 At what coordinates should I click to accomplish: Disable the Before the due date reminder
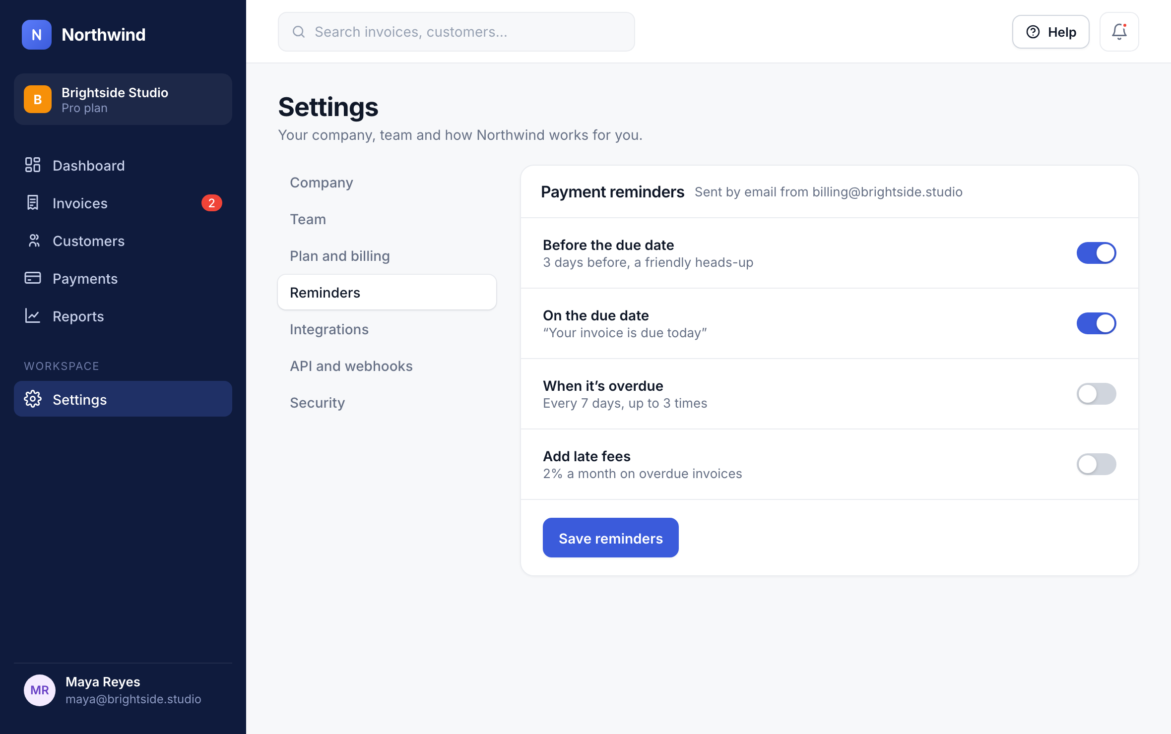point(1096,253)
